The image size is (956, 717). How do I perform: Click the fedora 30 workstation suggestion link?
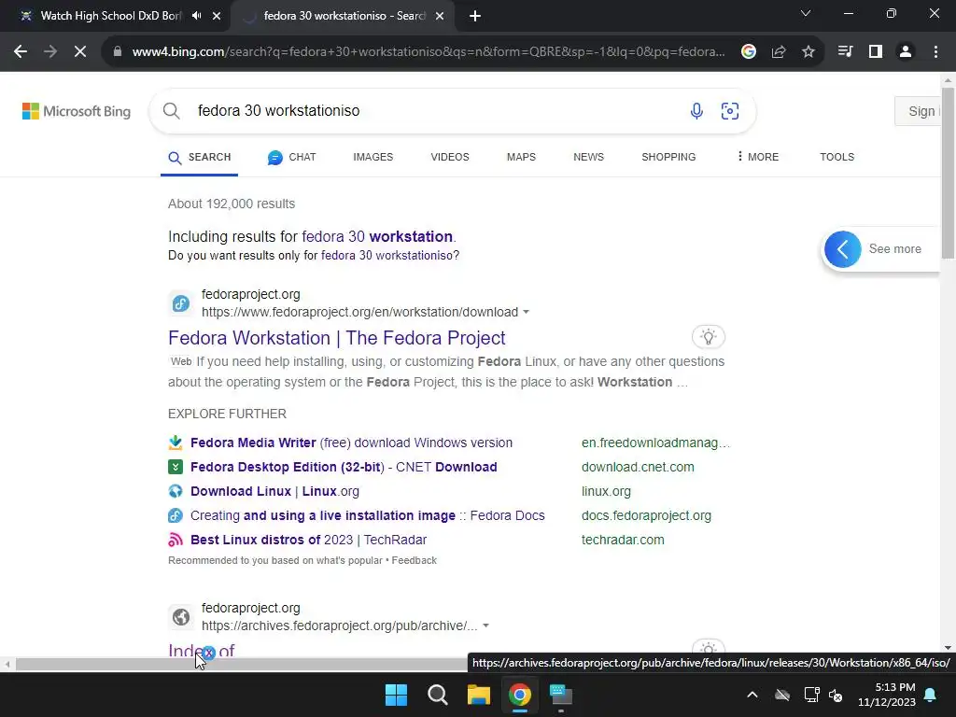(x=377, y=236)
